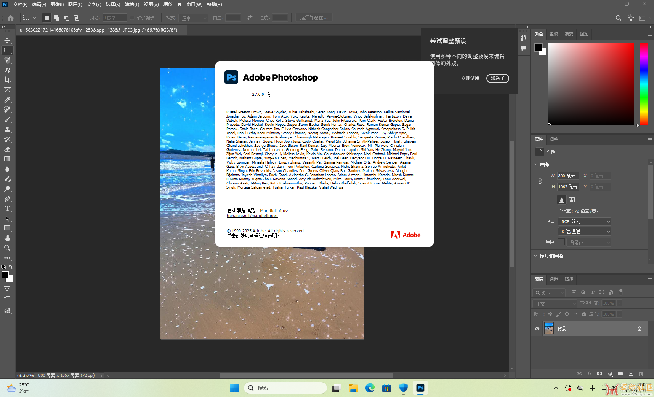Open the 正常 blend mode dropdown
The image size is (654, 397).
point(555,303)
